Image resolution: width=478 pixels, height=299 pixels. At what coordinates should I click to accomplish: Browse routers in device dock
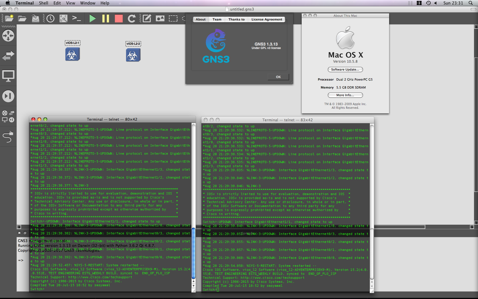[x=8, y=36]
